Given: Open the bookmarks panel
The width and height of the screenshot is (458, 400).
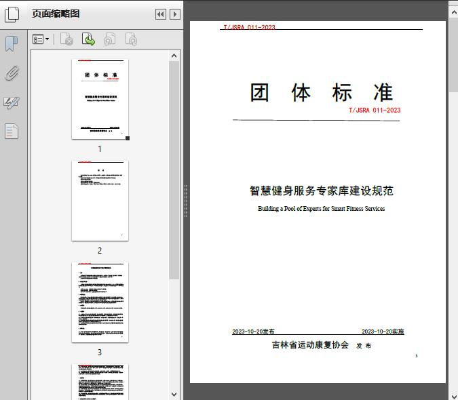Looking at the screenshot, I should pos(12,44).
